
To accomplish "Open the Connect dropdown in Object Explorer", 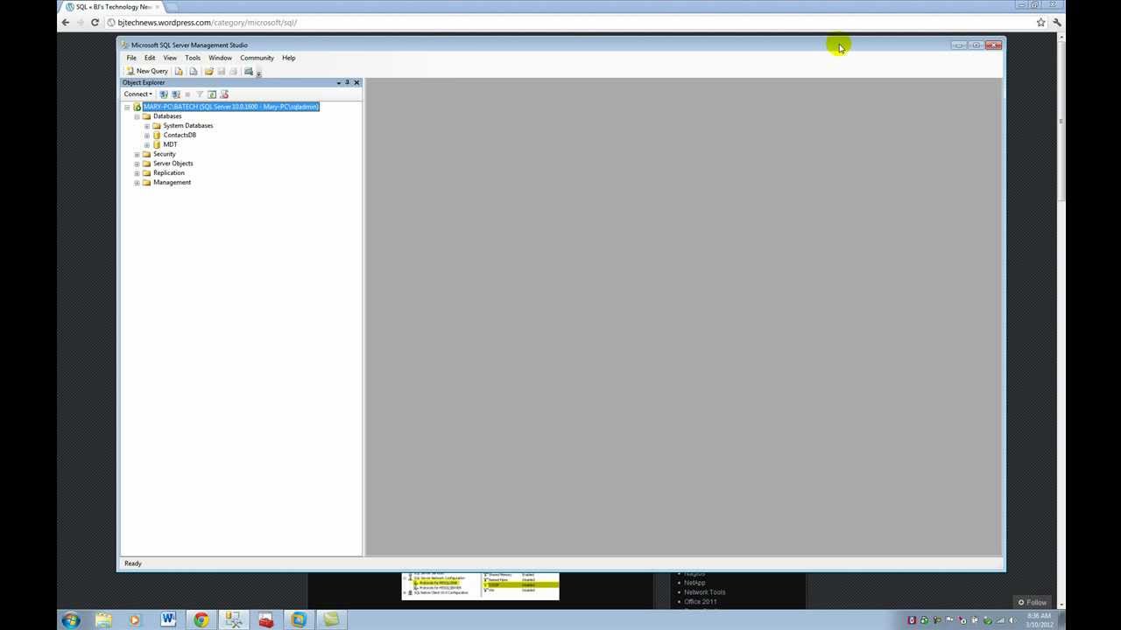I will 137,94.
